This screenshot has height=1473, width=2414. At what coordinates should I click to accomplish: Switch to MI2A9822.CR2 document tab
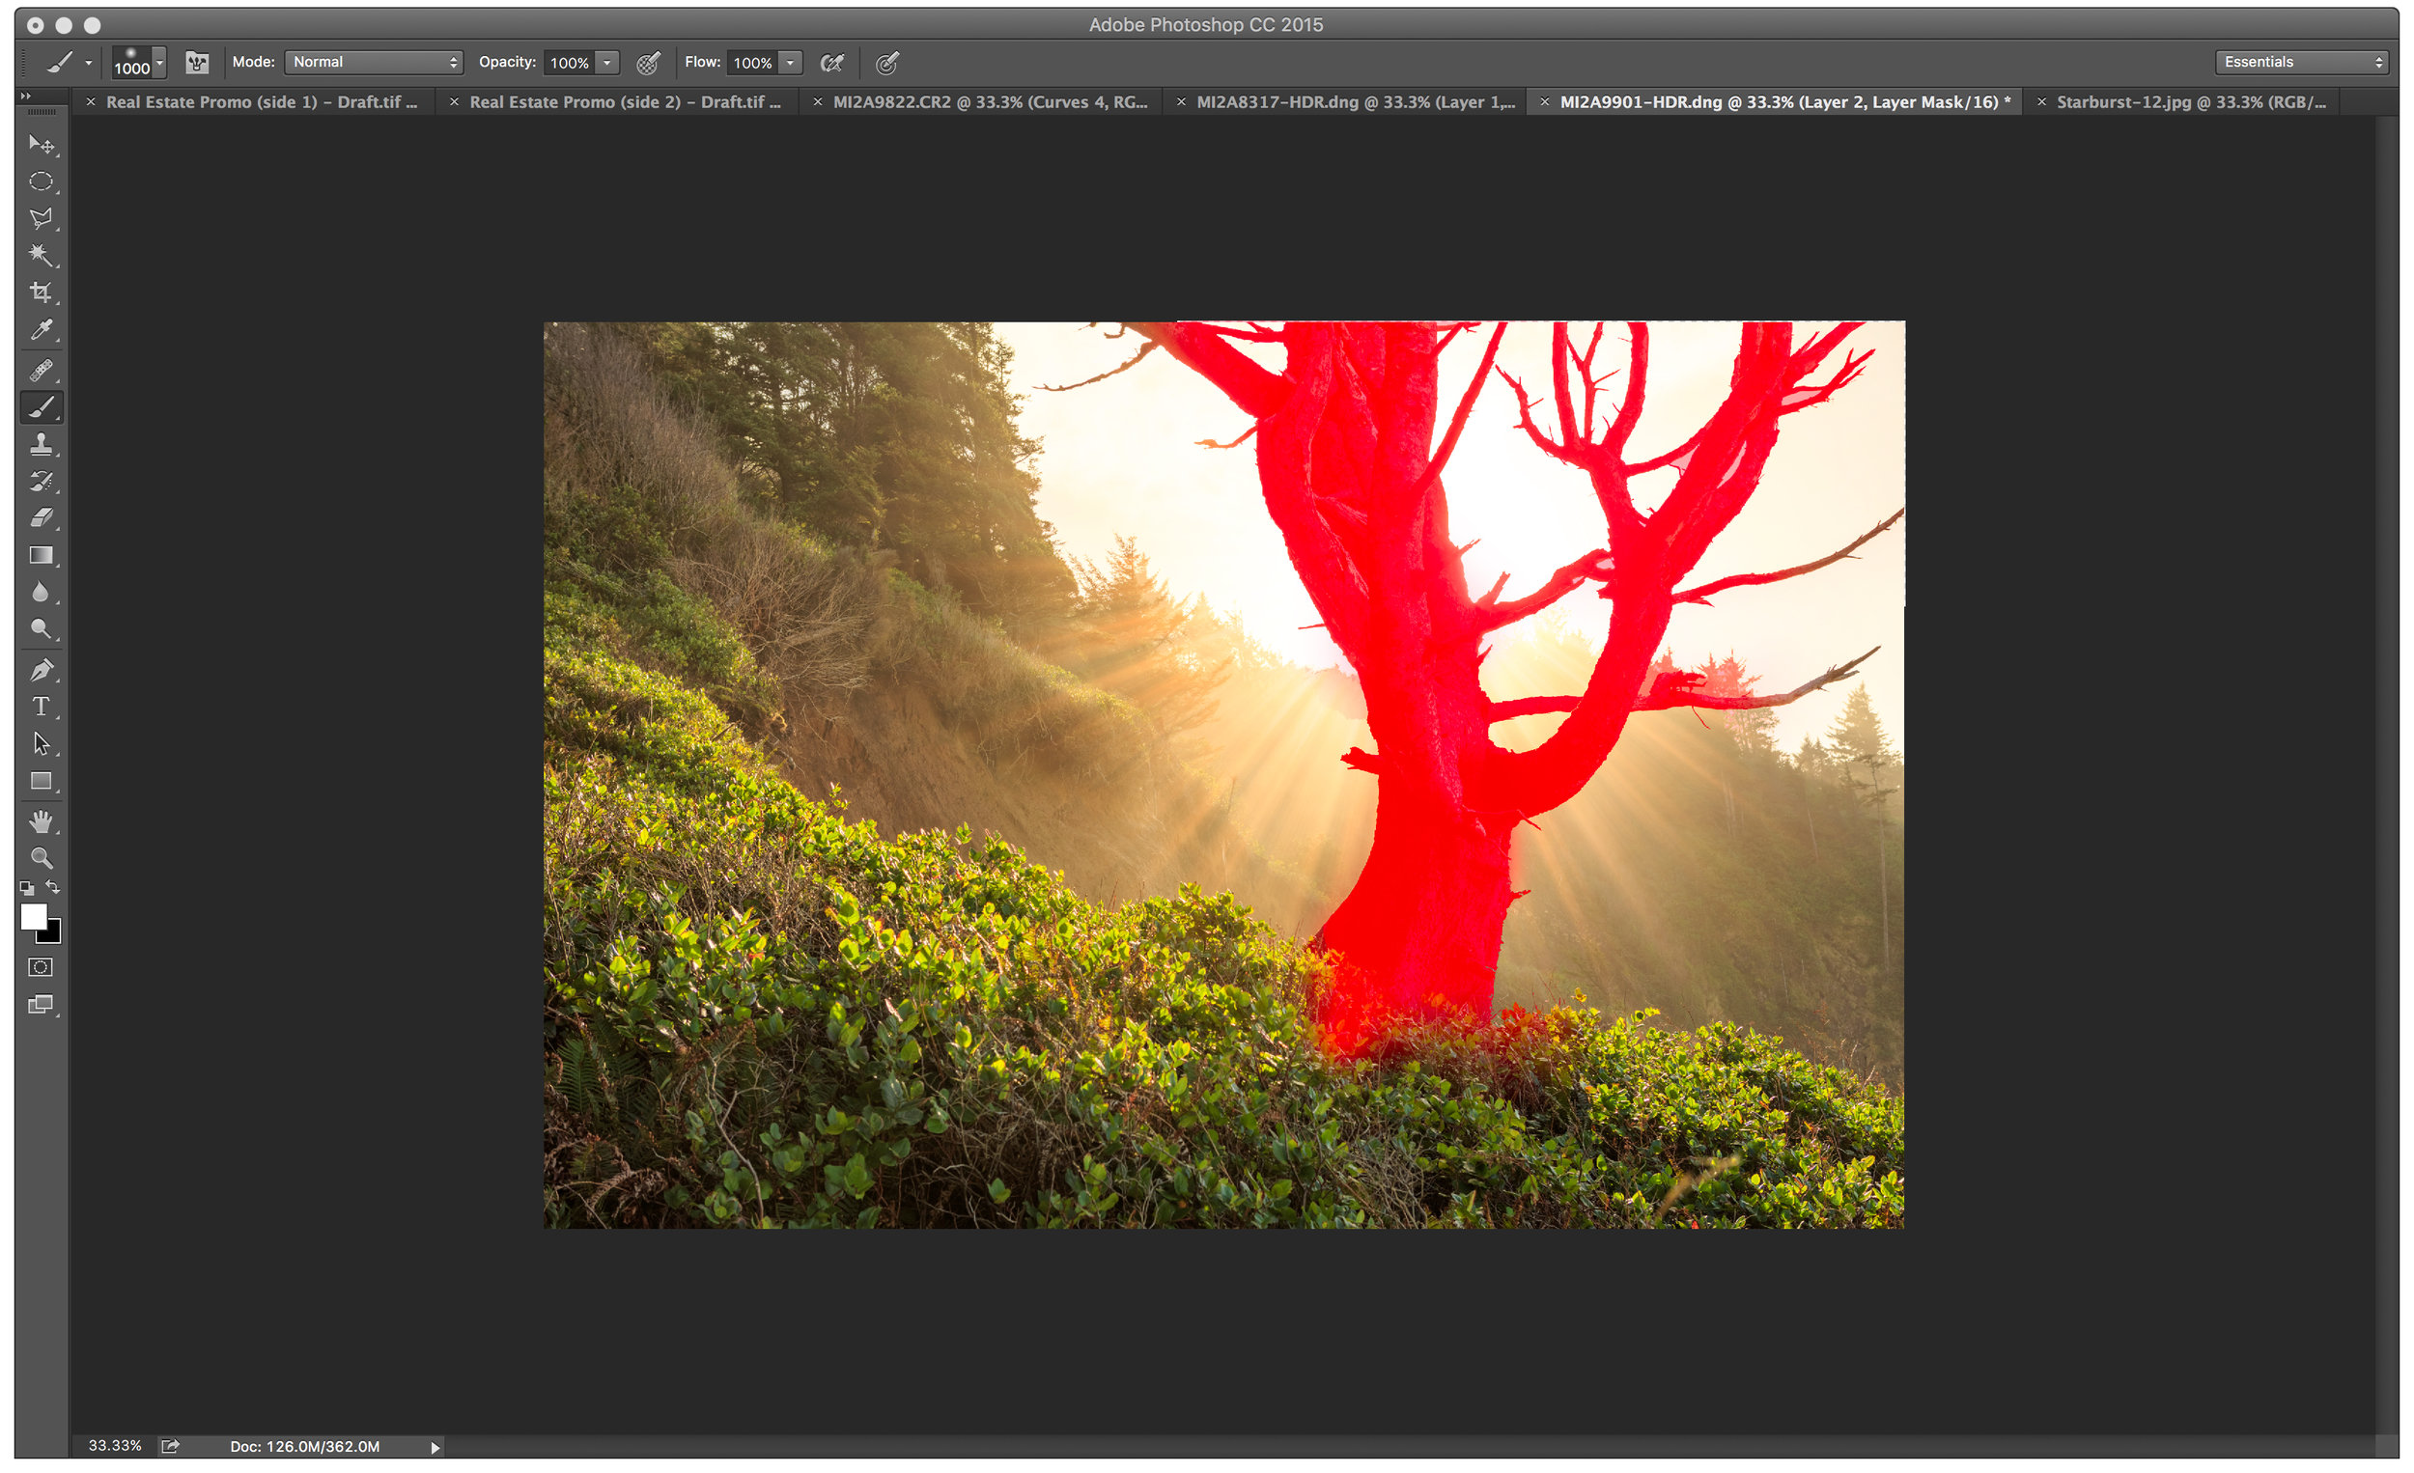tap(990, 102)
